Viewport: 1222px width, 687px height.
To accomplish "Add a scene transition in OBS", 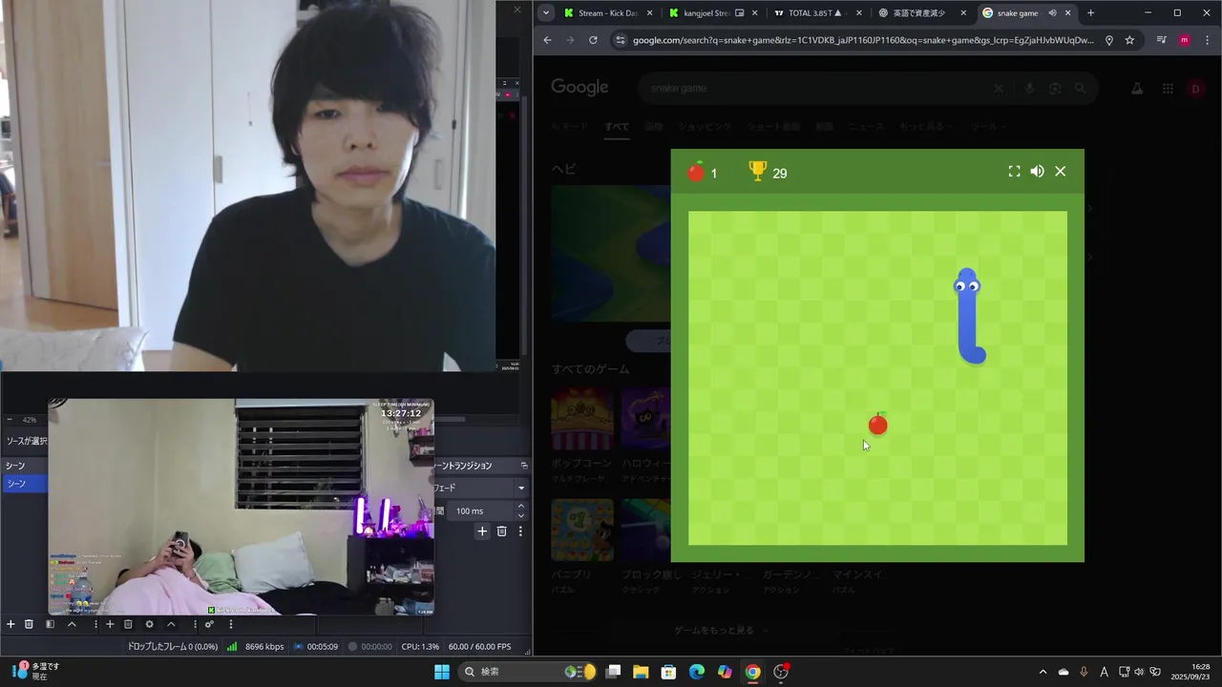I will coord(482,531).
